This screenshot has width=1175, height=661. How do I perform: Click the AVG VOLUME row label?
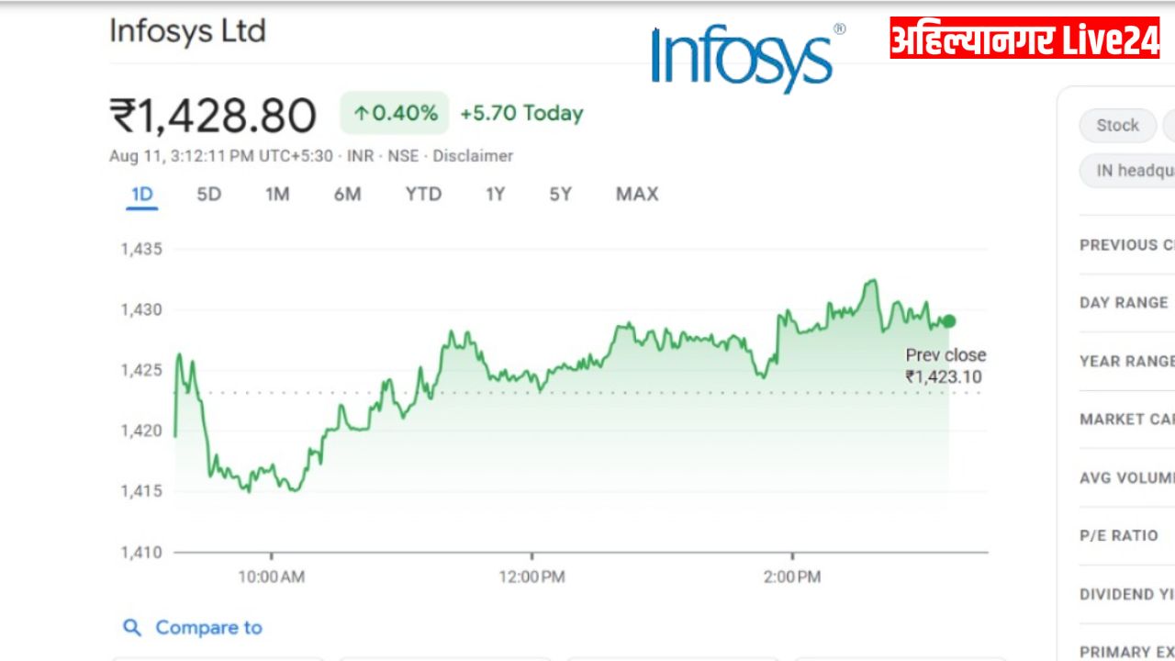coord(1127,477)
